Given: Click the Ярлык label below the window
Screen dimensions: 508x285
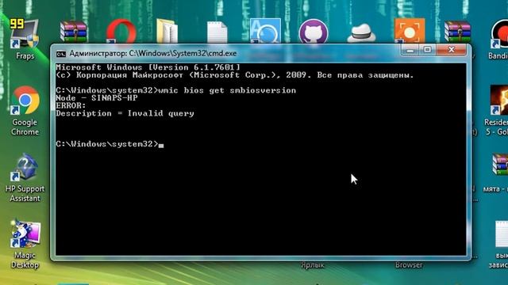Looking at the screenshot, I should pos(312,265).
